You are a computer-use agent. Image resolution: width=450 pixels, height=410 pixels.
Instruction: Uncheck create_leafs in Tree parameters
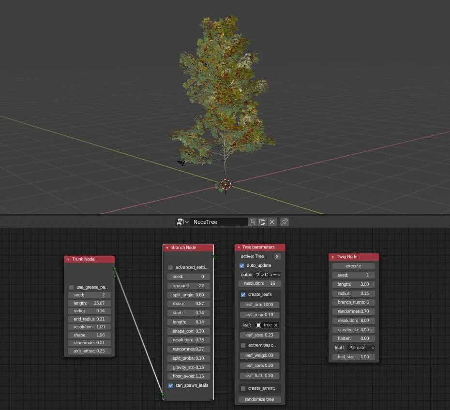[242, 294]
